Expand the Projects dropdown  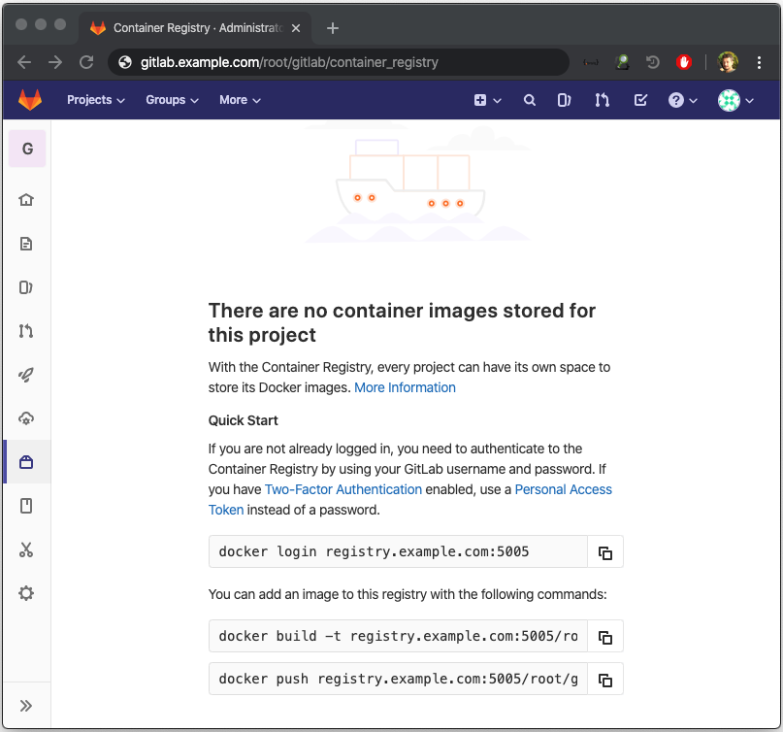click(94, 100)
